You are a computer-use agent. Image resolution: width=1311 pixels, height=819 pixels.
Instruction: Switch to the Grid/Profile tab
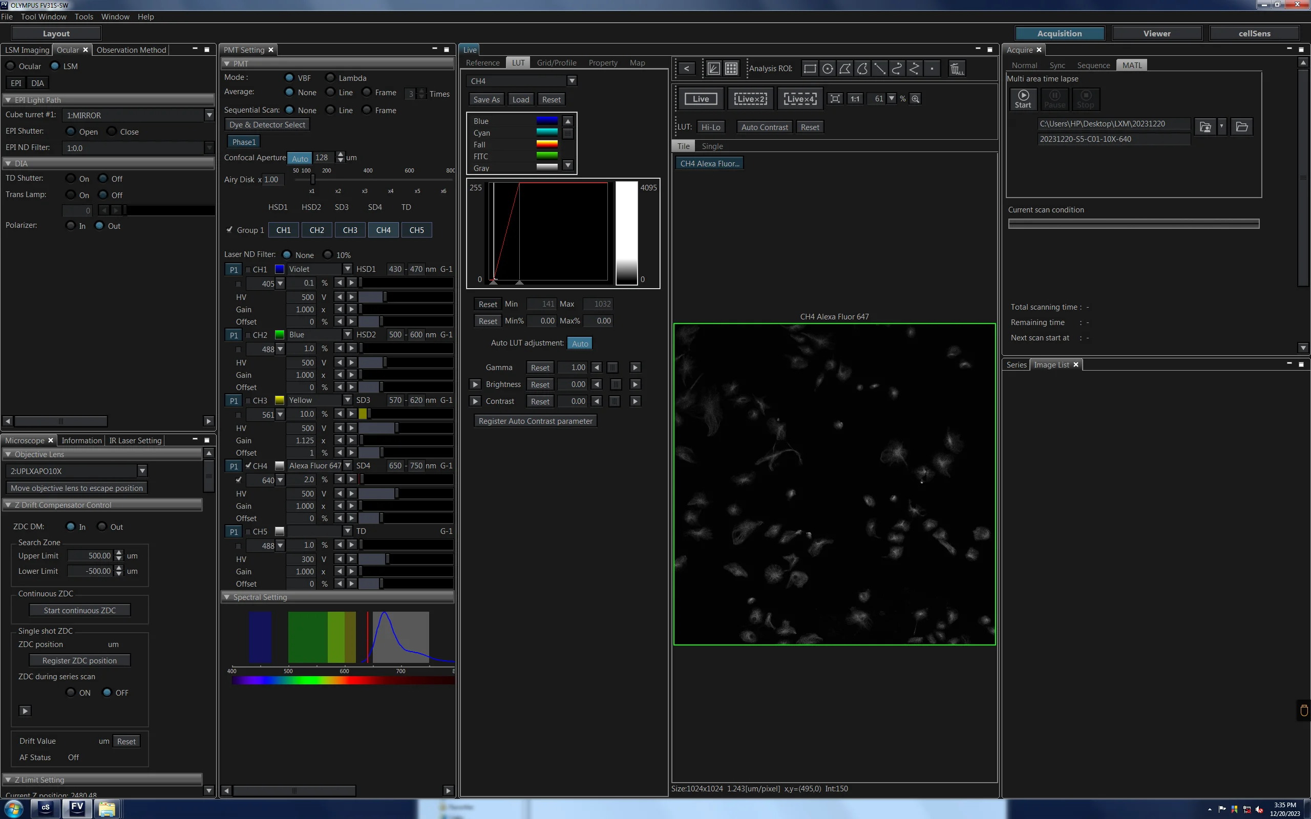556,63
